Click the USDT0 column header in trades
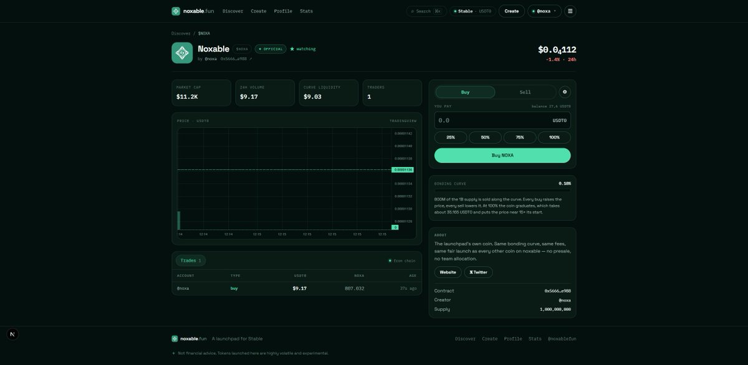 point(300,275)
